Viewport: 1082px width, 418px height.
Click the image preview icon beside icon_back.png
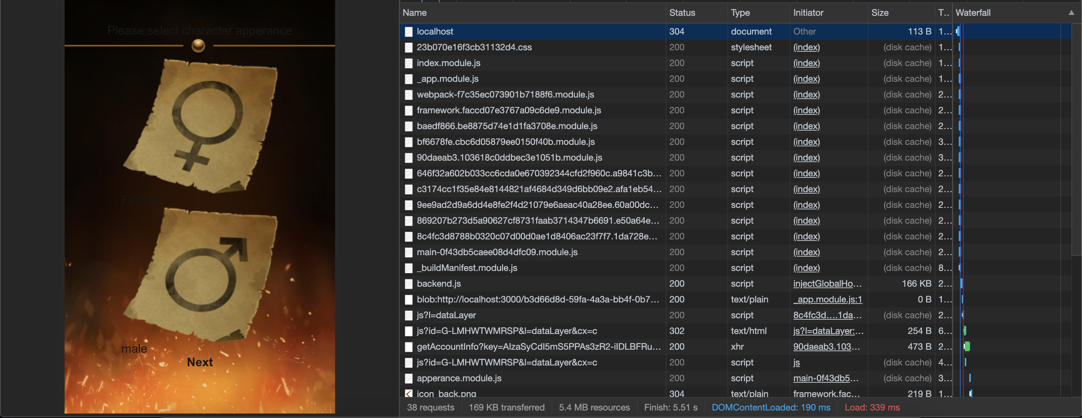[408, 394]
